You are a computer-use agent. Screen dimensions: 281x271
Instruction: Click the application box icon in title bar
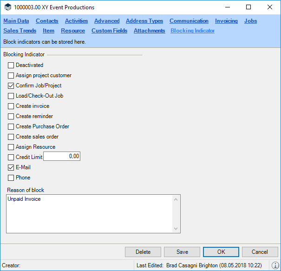7,7
